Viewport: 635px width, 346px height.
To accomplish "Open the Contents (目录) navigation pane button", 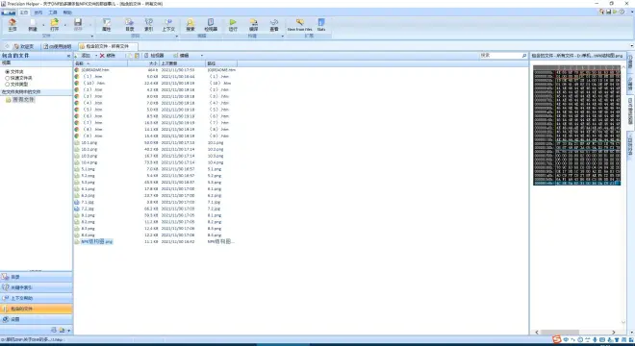I will pyautogui.click(x=36, y=277).
